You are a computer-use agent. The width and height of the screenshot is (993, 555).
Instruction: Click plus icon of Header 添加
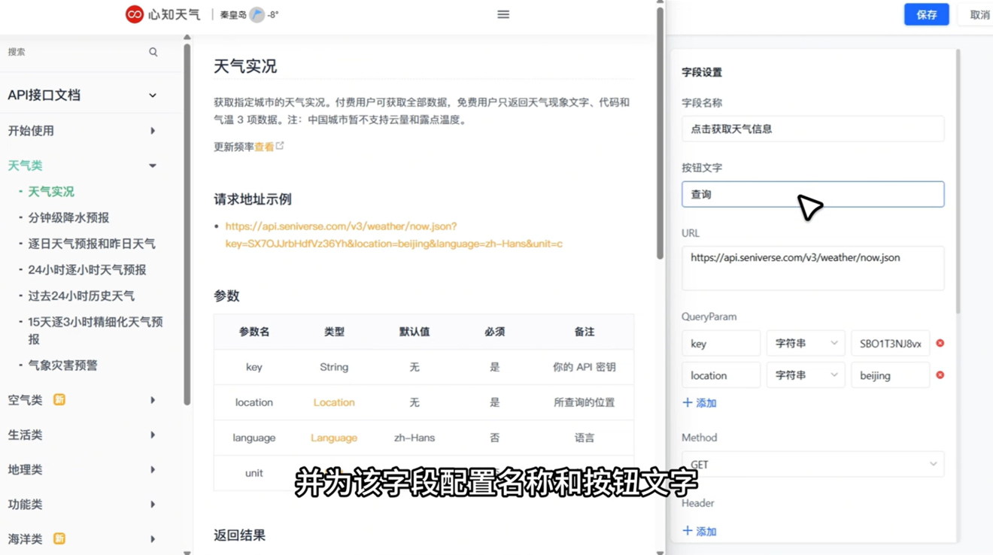pos(687,531)
